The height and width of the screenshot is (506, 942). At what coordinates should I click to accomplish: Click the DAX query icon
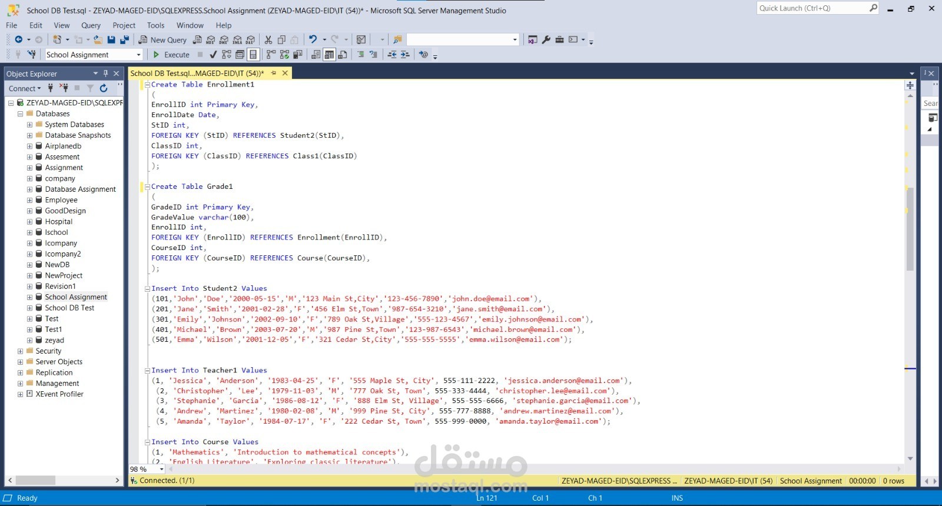(x=250, y=39)
